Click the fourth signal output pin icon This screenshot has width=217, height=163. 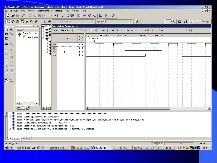(x=54, y=55)
